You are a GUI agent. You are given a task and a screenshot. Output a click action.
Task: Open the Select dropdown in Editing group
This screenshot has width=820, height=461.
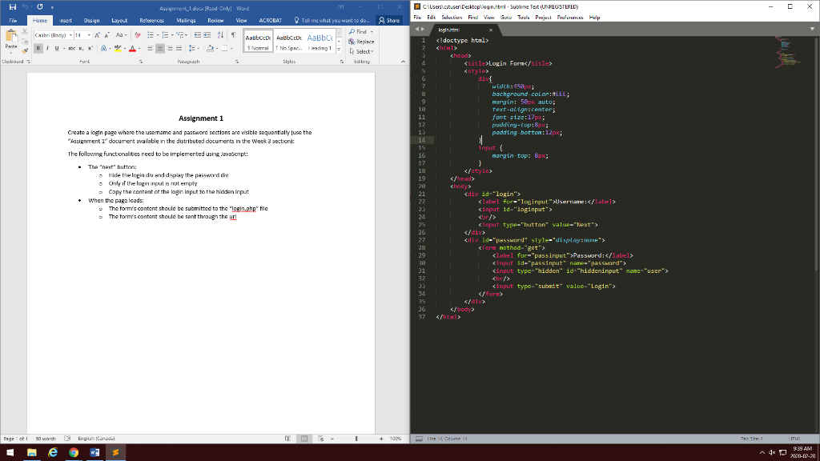(x=361, y=51)
